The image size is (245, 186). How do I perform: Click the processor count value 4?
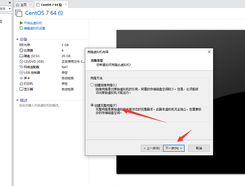[x=62, y=50]
